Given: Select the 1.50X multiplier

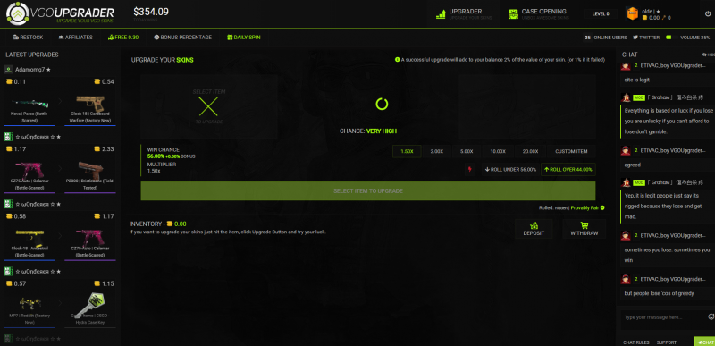Looking at the screenshot, I should pyautogui.click(x=407, y=151).
